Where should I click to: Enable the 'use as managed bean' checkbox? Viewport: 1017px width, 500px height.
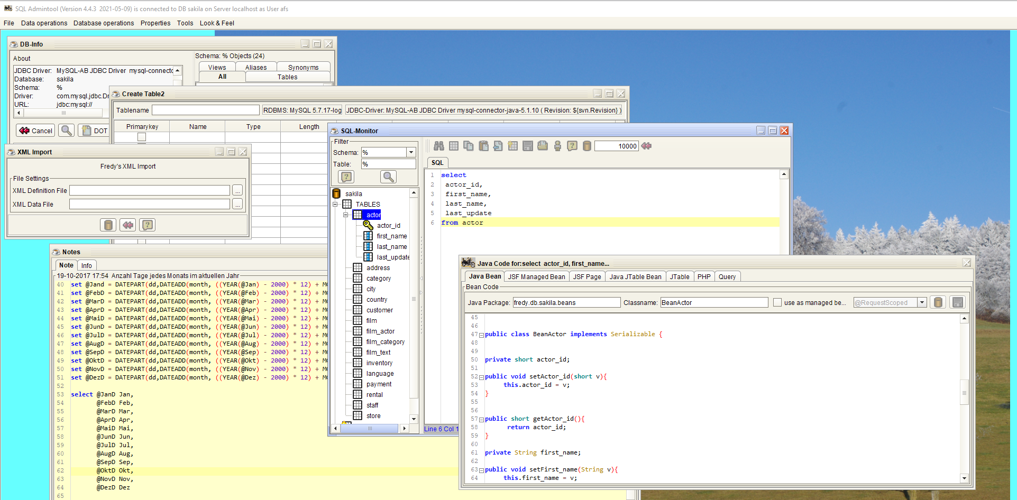777,302
